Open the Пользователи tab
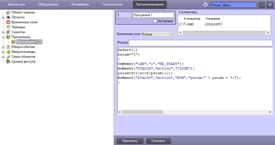The width and height of the screenshot is (275, 145). click(112, 5)
